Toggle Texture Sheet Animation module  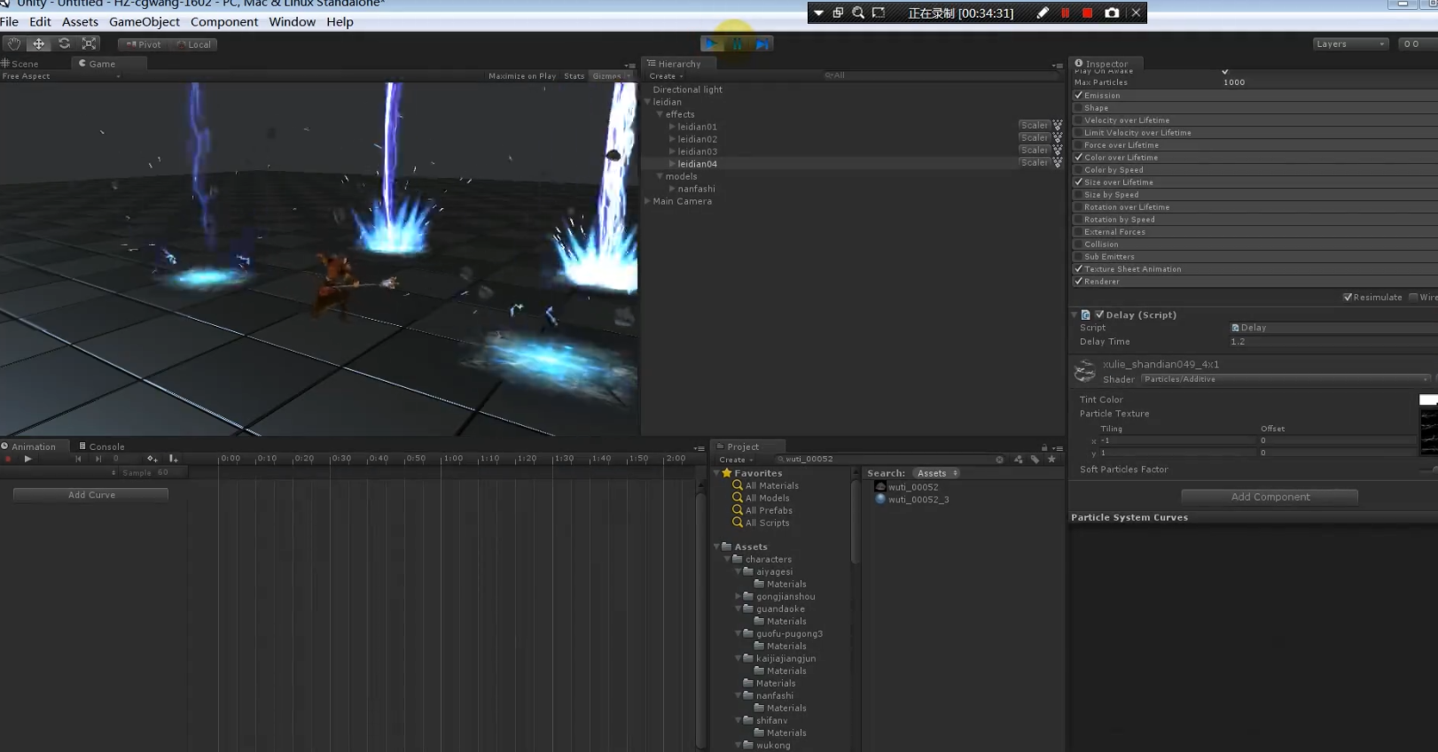[x=1079, y=269]
